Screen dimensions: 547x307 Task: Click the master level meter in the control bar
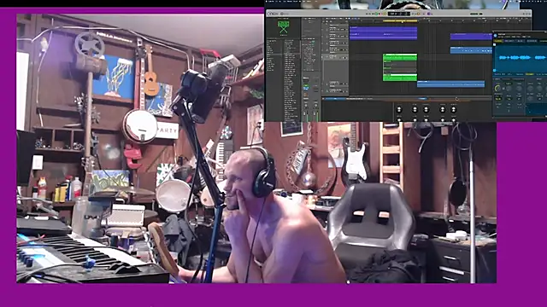(476, 14)
